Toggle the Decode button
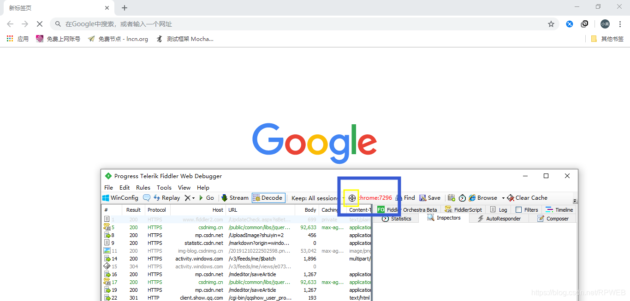This screenshot has height=301, width=630. [x=268, y=198]
